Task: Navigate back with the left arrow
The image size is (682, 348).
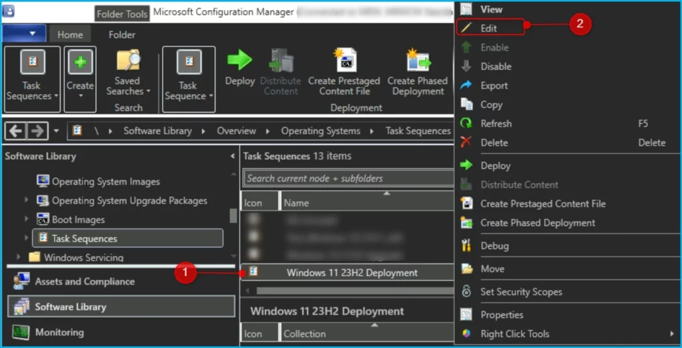Action: pyautogui.click(x=16, y=131)
